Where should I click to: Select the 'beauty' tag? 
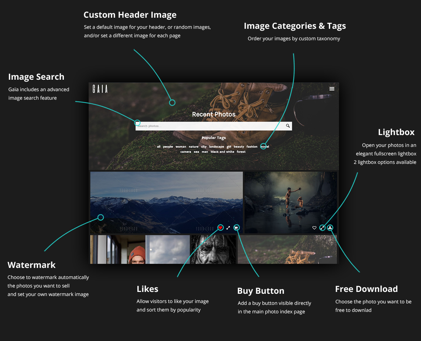coord(239,147)
